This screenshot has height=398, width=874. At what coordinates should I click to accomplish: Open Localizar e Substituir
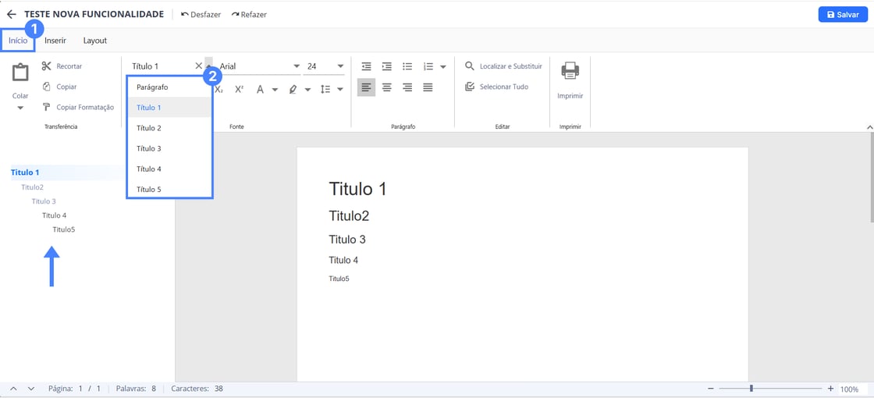tap(504, 66)
